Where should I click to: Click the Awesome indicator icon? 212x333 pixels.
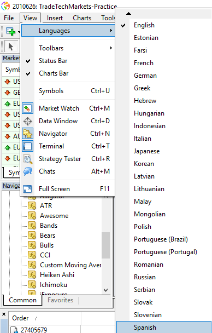(32, 216)
